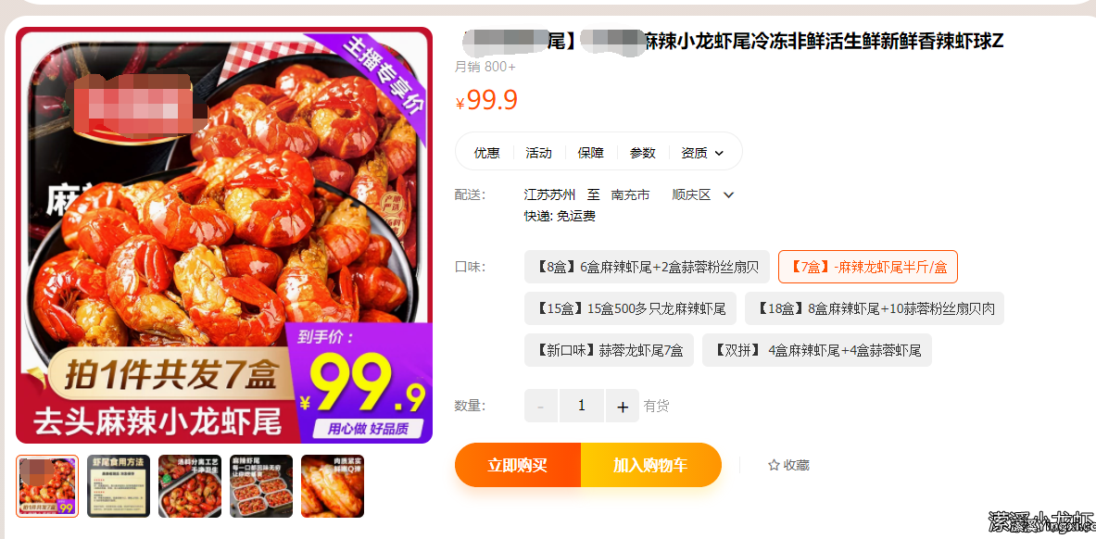Open the 保障 tab

591,153
